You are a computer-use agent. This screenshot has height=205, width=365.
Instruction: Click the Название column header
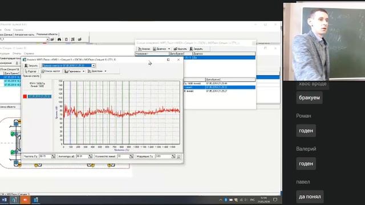pos(152,54)
